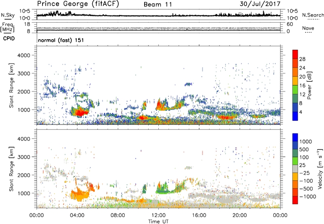Click the '4000' tick on the power panel
The height and width of the screenshot is (224, 324).
tap(23, 55)
